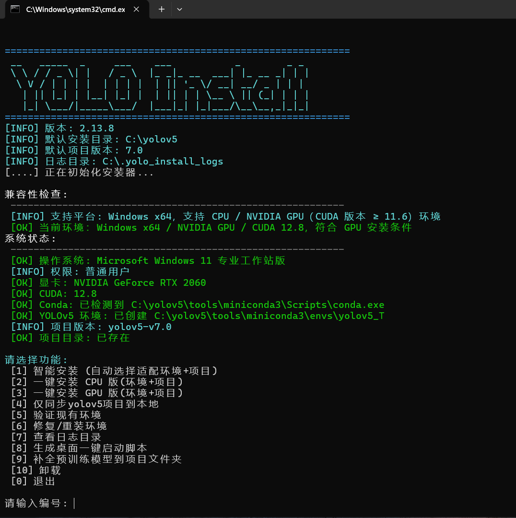Click menu option [4] 仅同步yolov5项目到本地

tap(85, 404)
